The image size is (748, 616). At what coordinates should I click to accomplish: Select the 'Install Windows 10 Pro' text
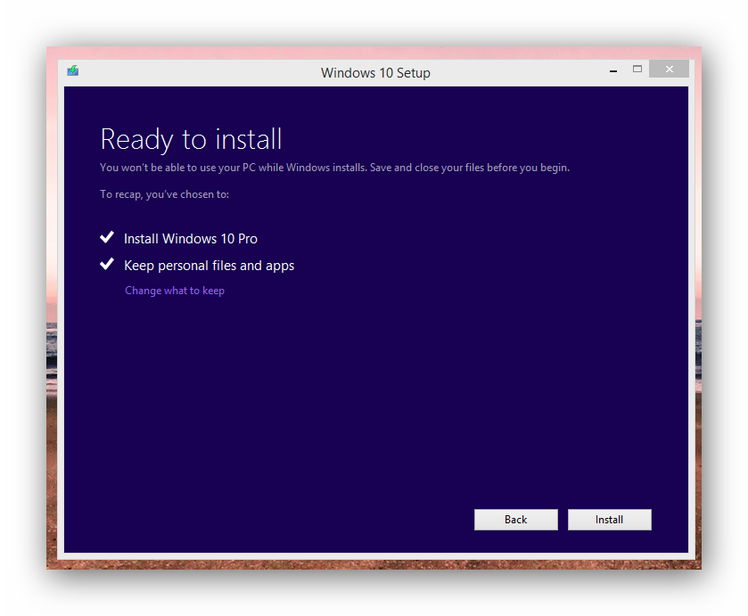click(x=190, y=239)
